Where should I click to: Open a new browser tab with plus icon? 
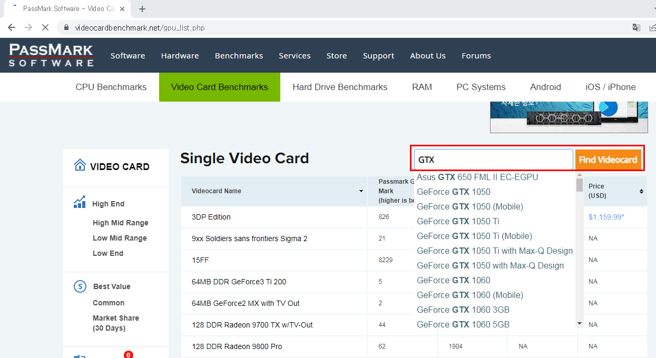point(142,9)
